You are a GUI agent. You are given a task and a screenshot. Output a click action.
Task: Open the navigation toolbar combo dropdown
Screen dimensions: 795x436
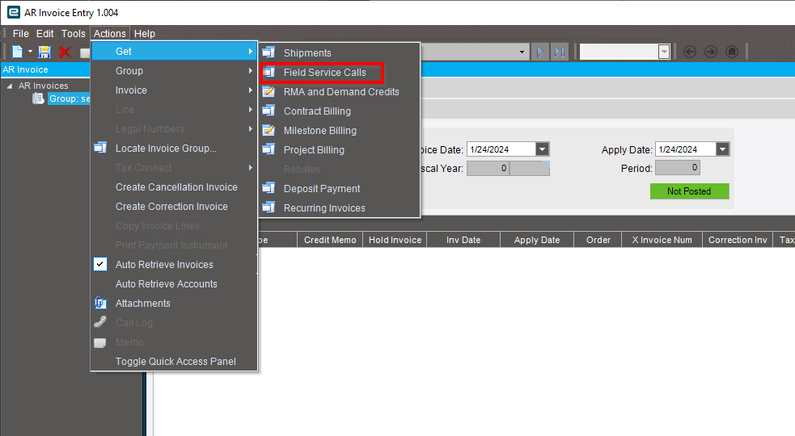[522, 52]
